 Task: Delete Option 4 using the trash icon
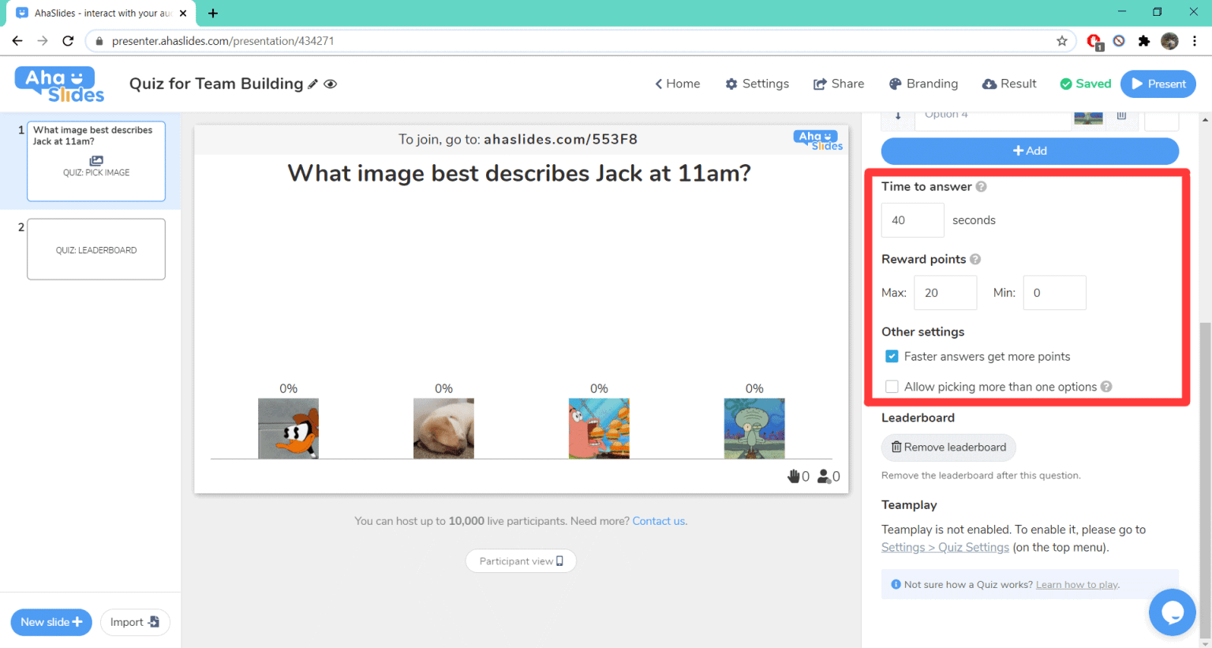(1121, 114)
